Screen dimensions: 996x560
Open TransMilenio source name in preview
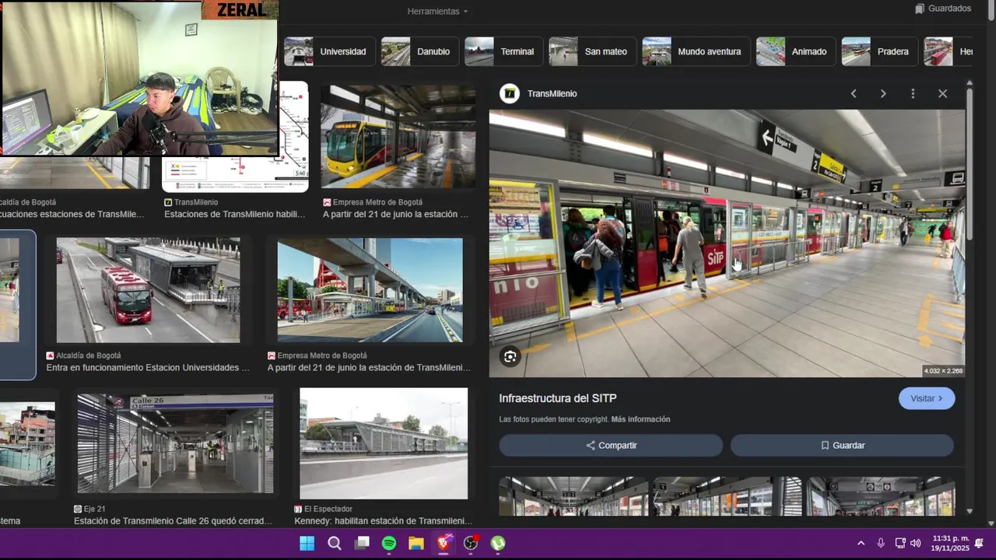click(552, 93)
